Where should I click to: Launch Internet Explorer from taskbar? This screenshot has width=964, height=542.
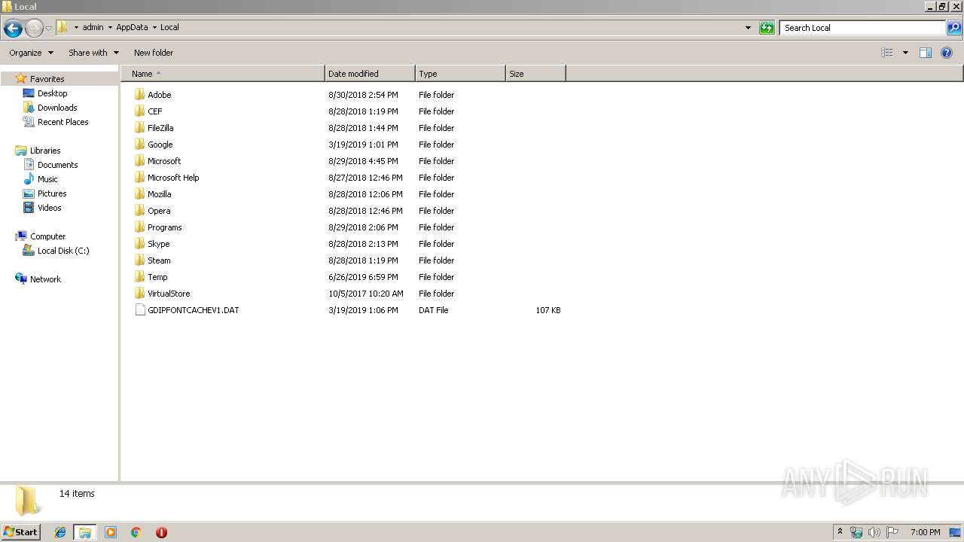tap(60, 532)
